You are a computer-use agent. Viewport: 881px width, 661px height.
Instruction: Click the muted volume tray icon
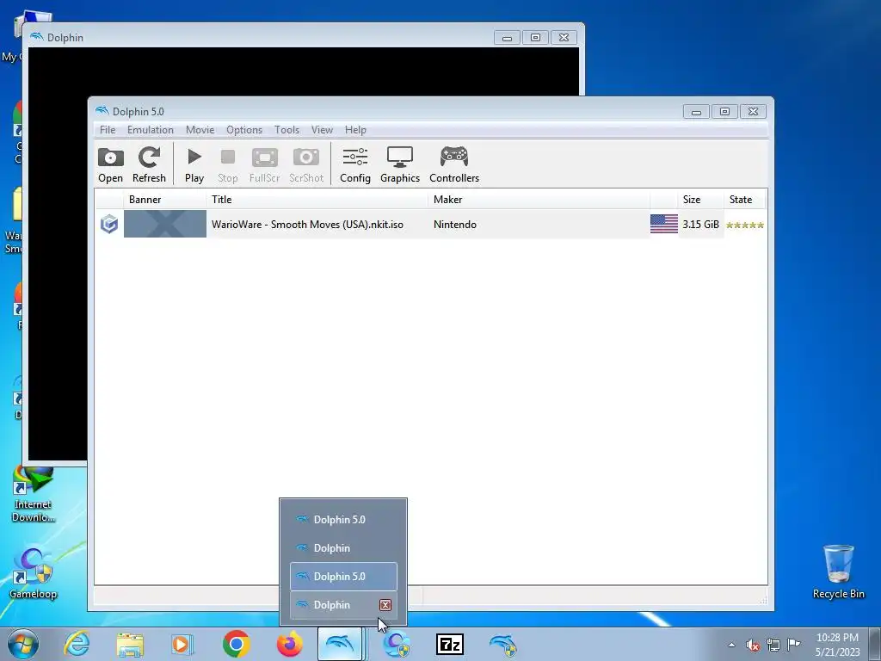click(752, 645)
